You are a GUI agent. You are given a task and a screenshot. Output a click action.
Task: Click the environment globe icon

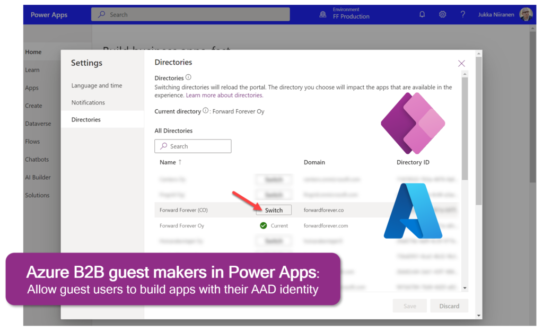(323, 14)
